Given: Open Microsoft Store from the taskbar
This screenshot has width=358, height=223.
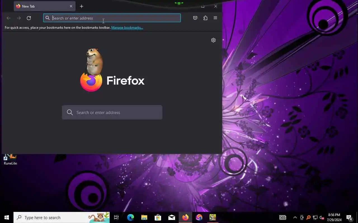Looking at the screenshot, I should click(x=158, y=217).
